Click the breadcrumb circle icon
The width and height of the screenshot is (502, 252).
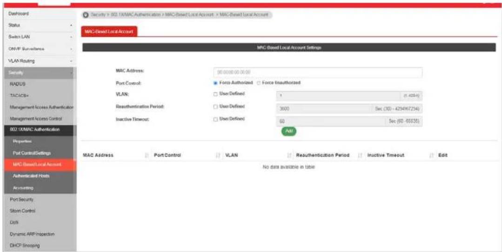click(86, 15)
